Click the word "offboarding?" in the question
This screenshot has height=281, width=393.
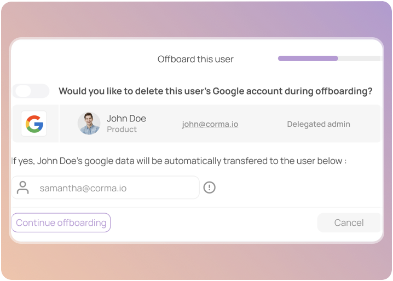coord(344,91)
